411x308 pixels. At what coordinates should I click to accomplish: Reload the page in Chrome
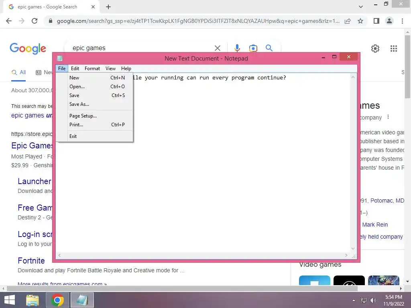(x=35, y=21)
